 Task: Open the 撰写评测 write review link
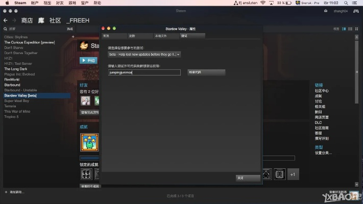click(322, 139)
